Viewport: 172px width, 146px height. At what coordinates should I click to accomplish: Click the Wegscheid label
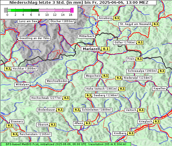(93, 76)
